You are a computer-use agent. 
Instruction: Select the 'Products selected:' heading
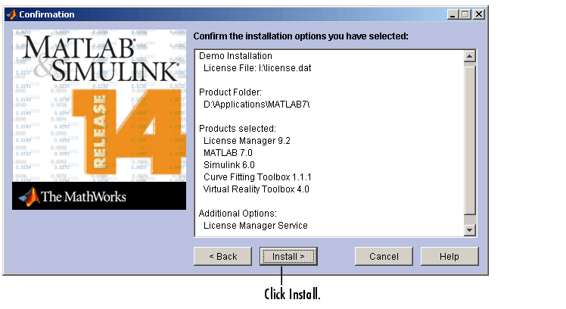(238, 129)
